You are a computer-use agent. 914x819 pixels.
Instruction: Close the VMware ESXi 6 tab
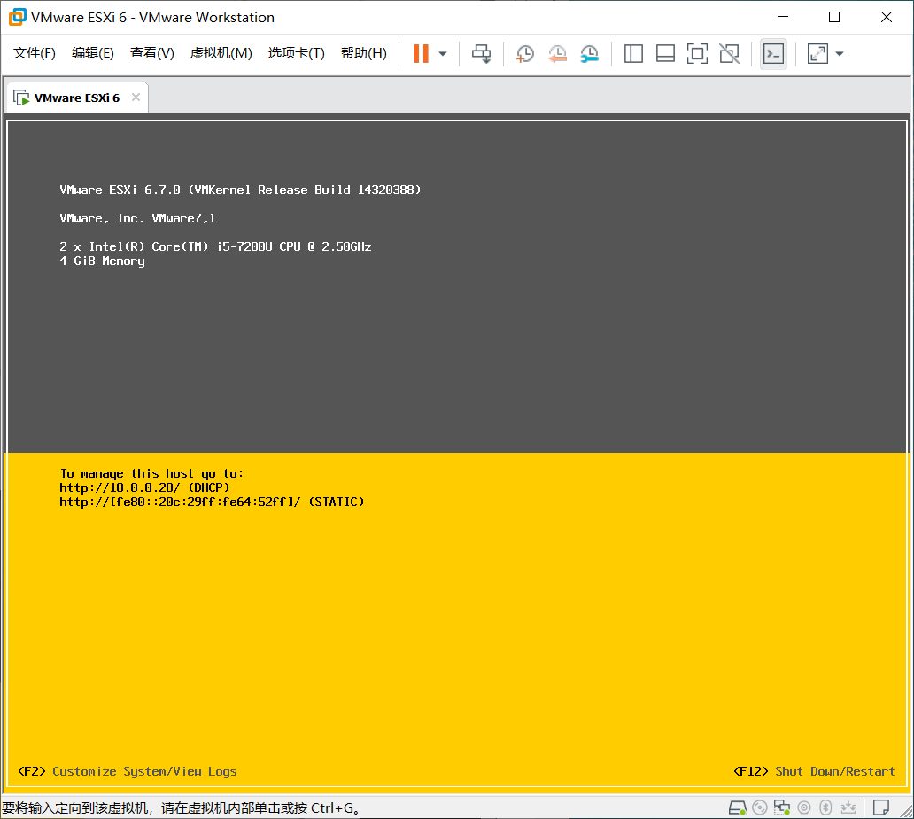(x=136, y=97)
